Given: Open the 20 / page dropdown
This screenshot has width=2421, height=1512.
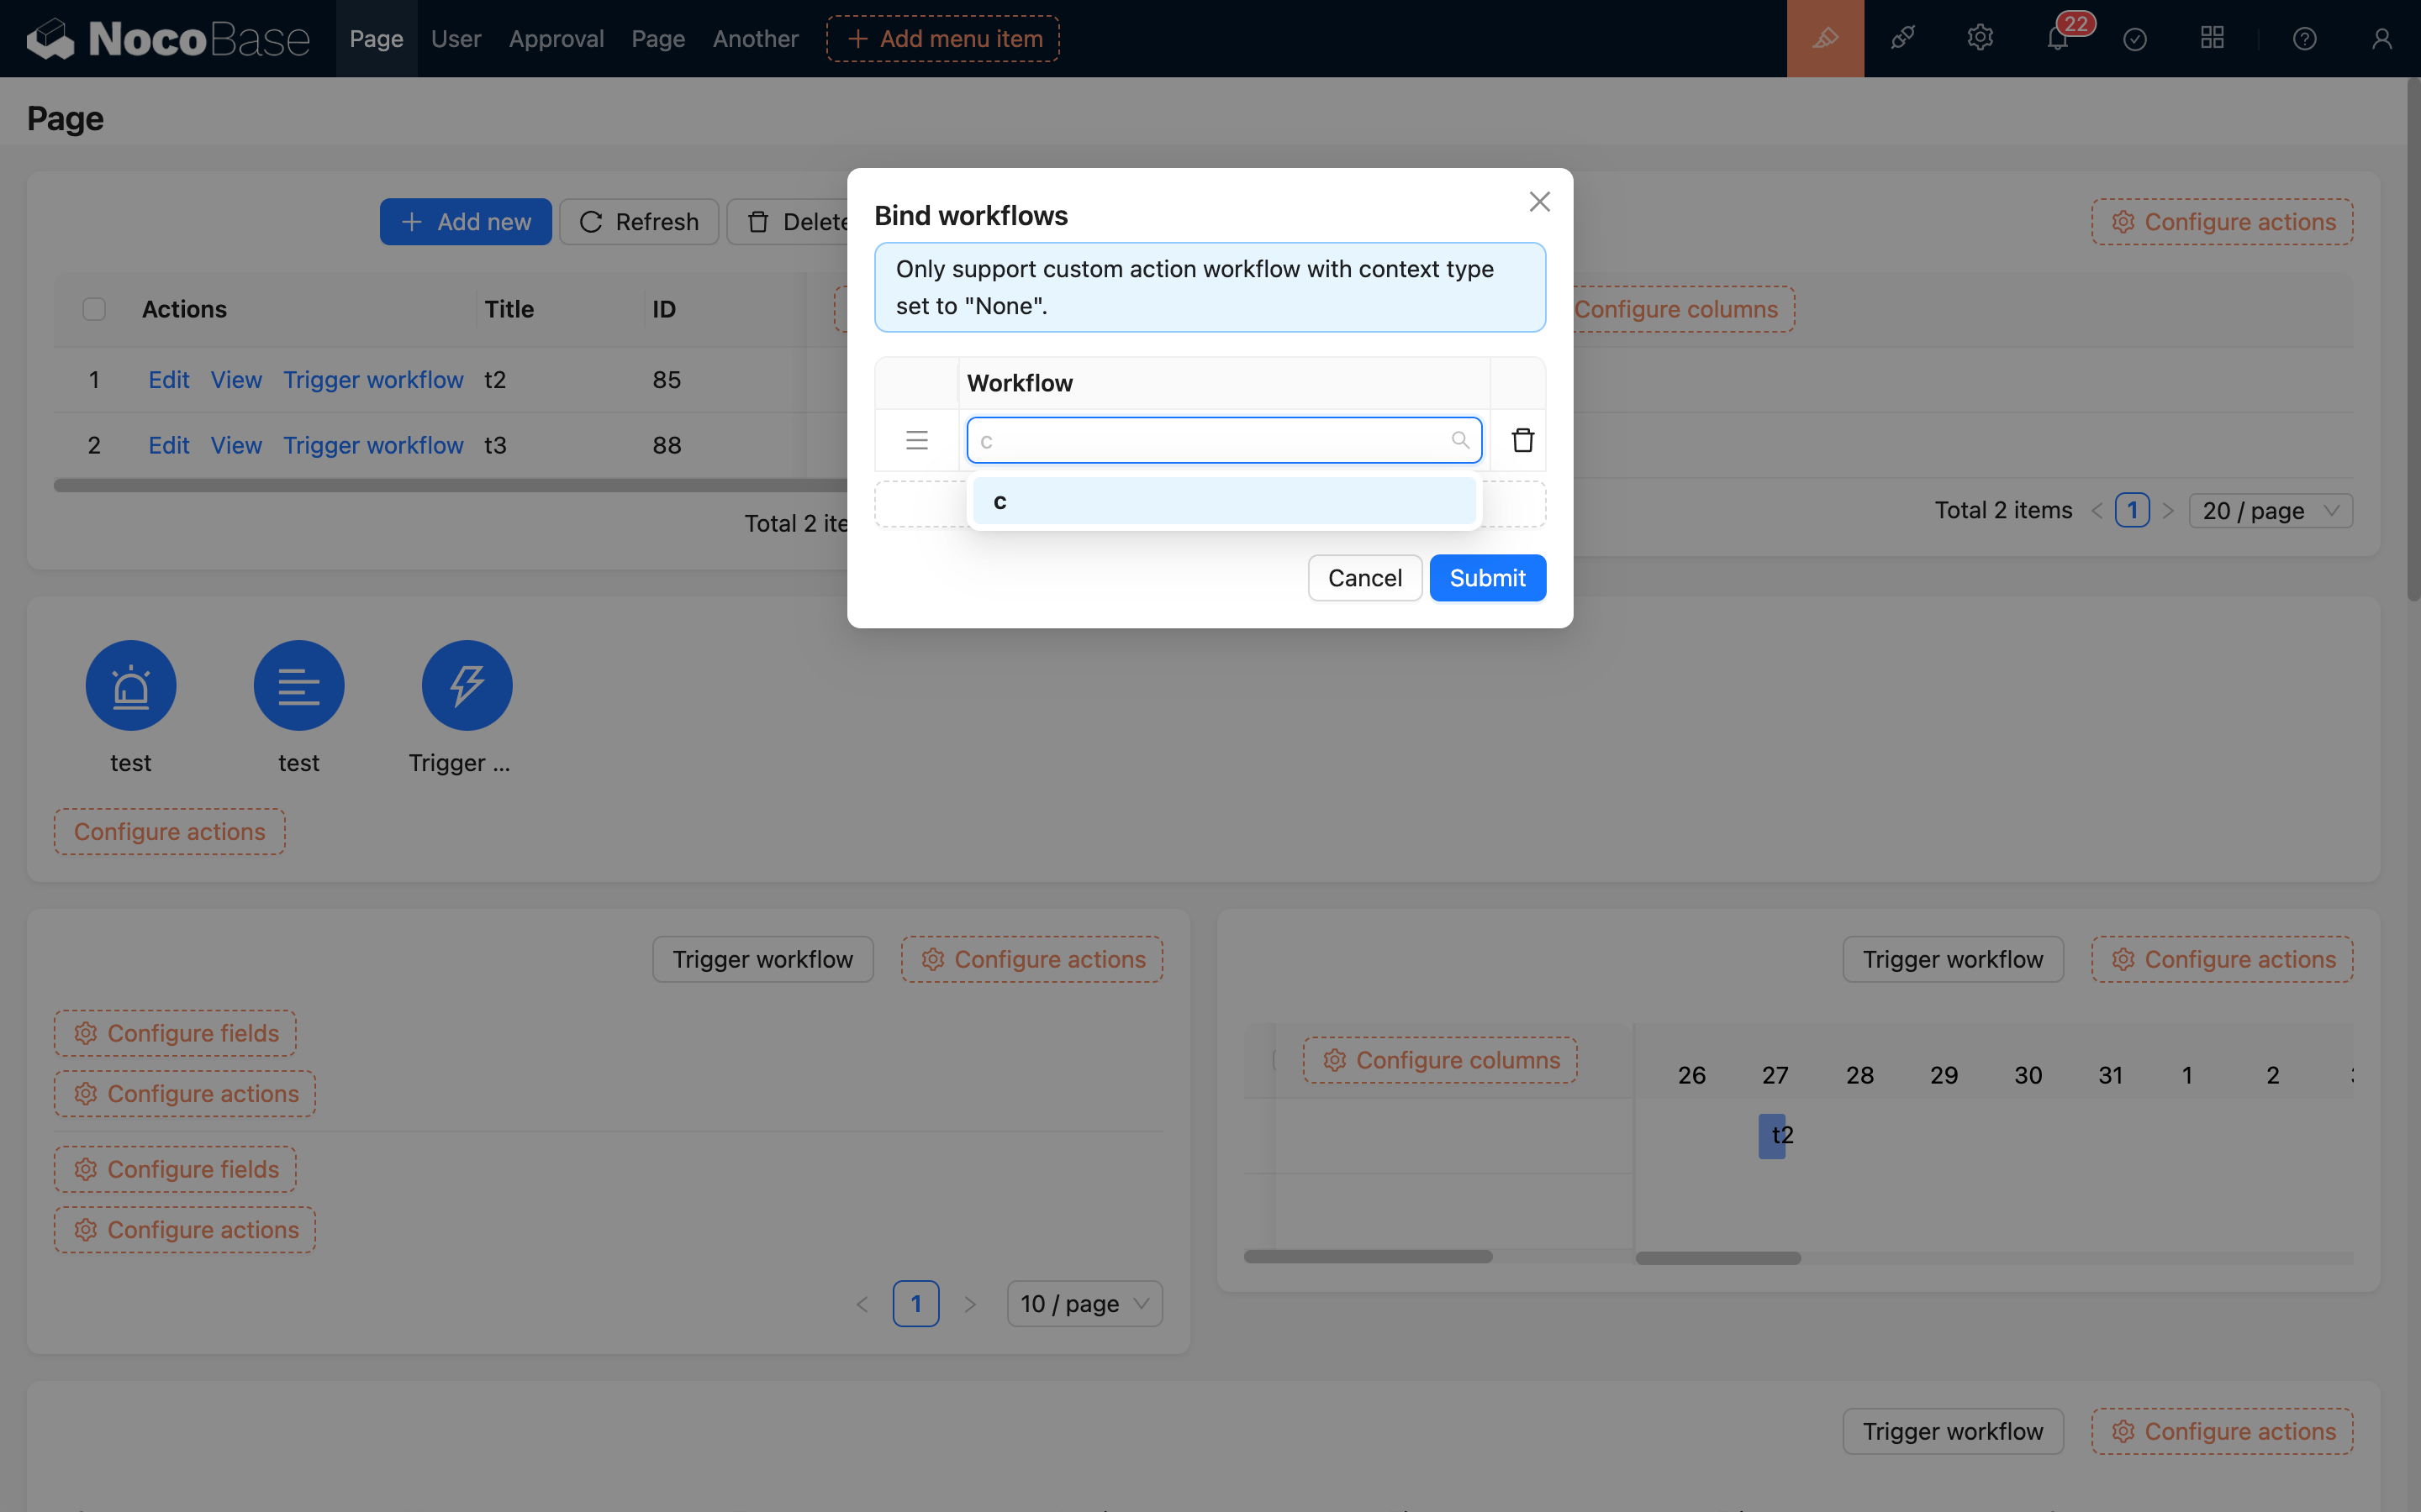Looking at the screenshot, I should [x=2269, y=510].
